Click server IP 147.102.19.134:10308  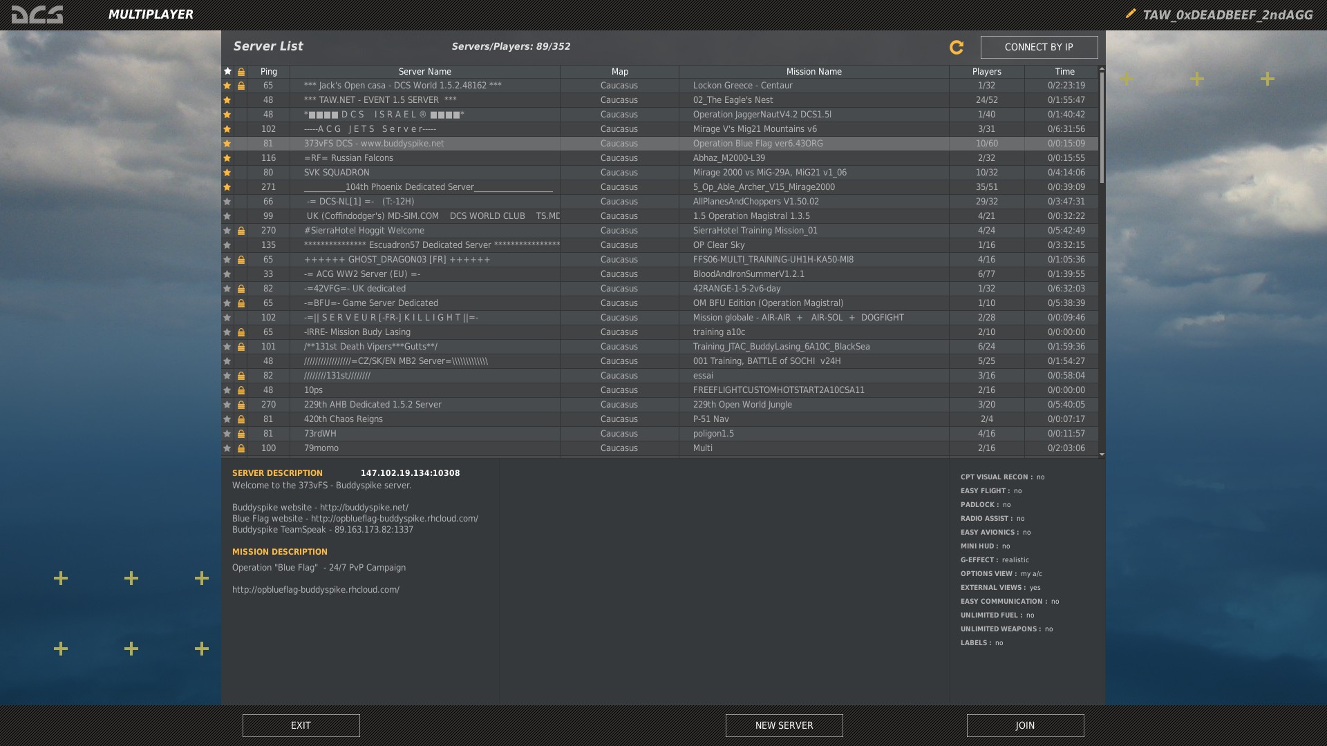pos(411,473)
